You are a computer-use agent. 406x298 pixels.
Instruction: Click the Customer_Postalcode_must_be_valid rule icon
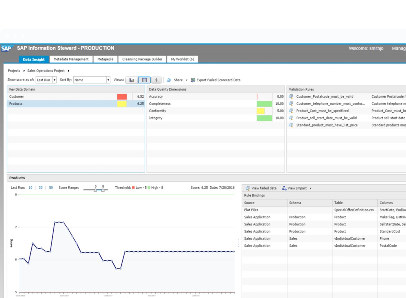(x=291, y=96)
